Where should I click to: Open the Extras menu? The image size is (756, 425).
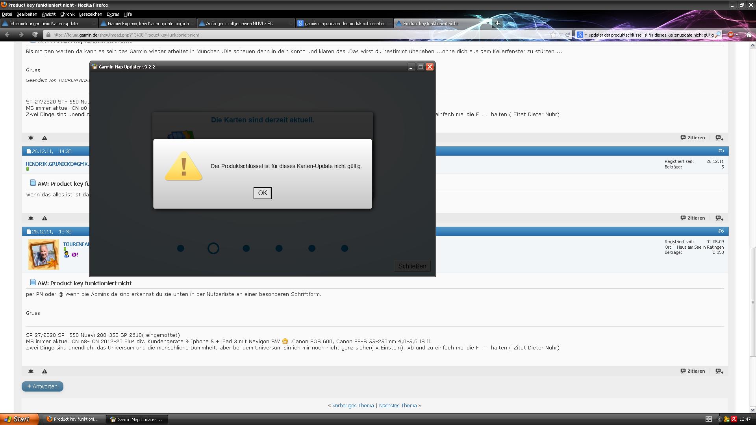click(113, 14)
